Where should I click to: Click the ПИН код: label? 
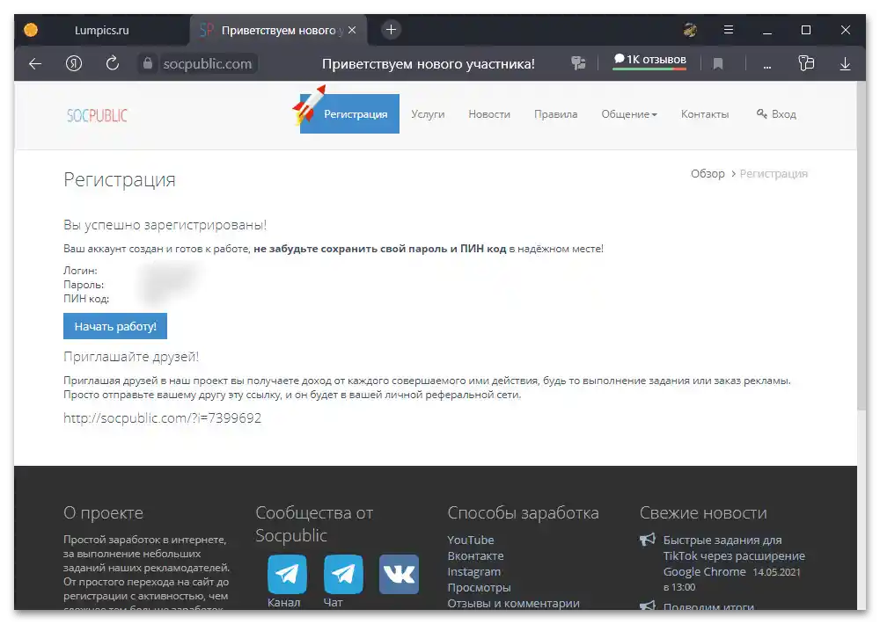[86, 299]
